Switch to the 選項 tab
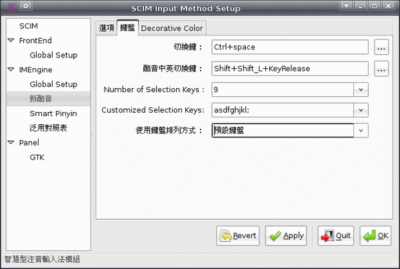 [x=107, y=28]
